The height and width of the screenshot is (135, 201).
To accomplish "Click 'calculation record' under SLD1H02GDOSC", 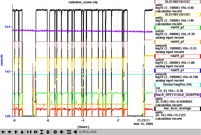I will (x=169, y=11).
